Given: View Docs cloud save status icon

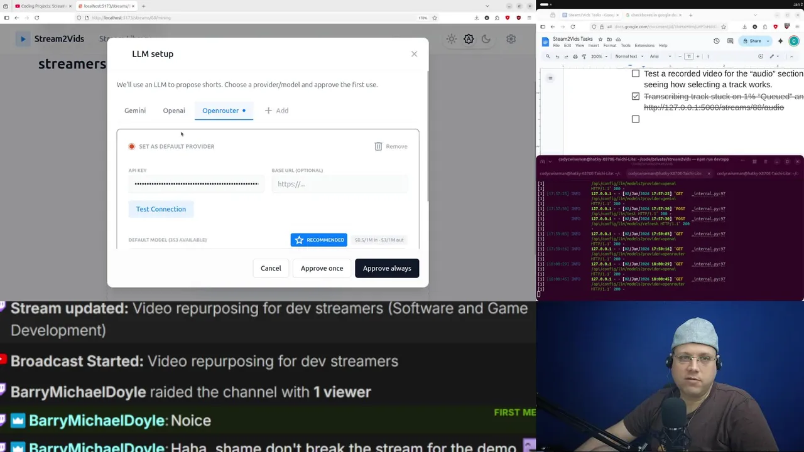Looking at the screenshot, I should tap(618, 40).
